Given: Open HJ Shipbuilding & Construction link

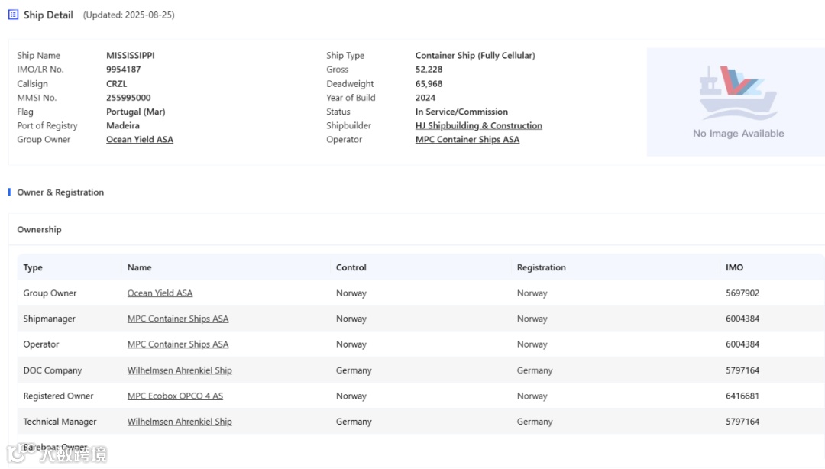Looking at the screenshot, I should pos(479,126).
